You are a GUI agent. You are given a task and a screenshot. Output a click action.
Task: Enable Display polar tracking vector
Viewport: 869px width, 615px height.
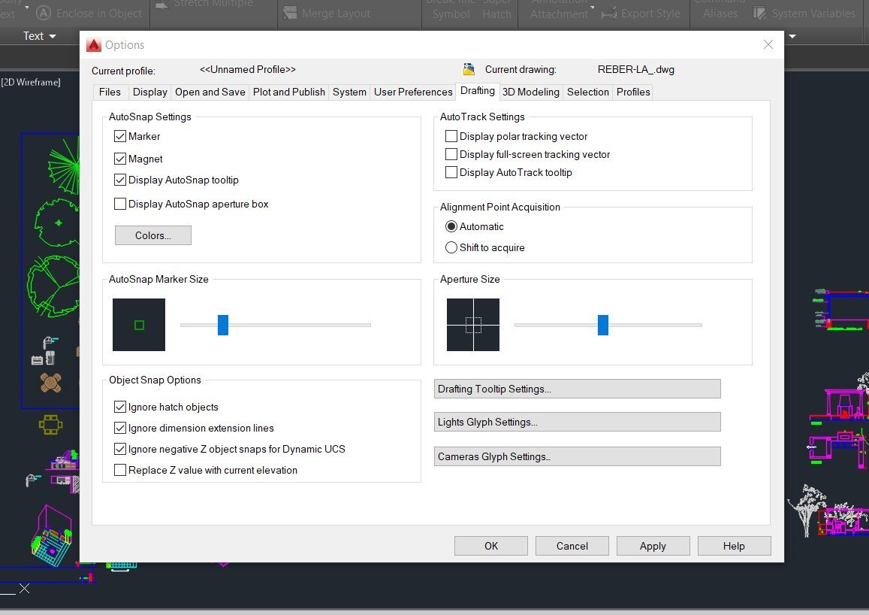(451, 136)
